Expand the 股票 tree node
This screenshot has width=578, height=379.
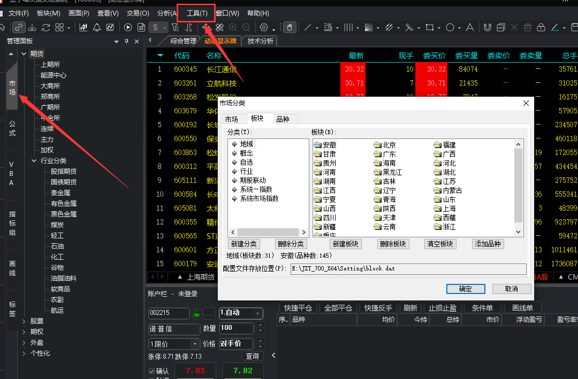24,321
